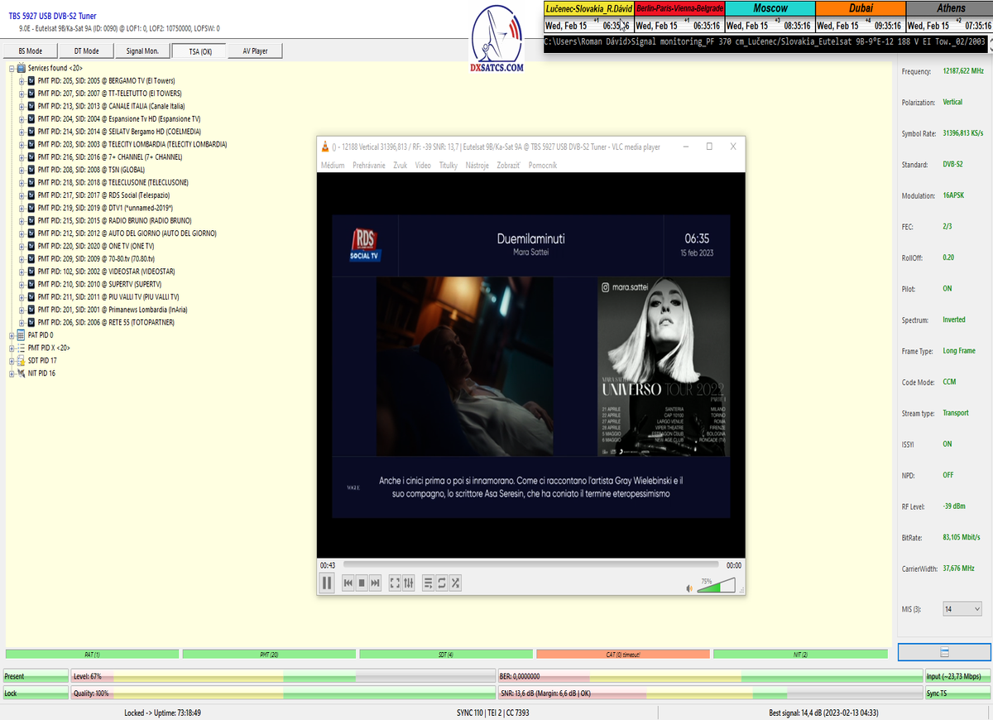Toggle VLC loop playback mode

442,583
